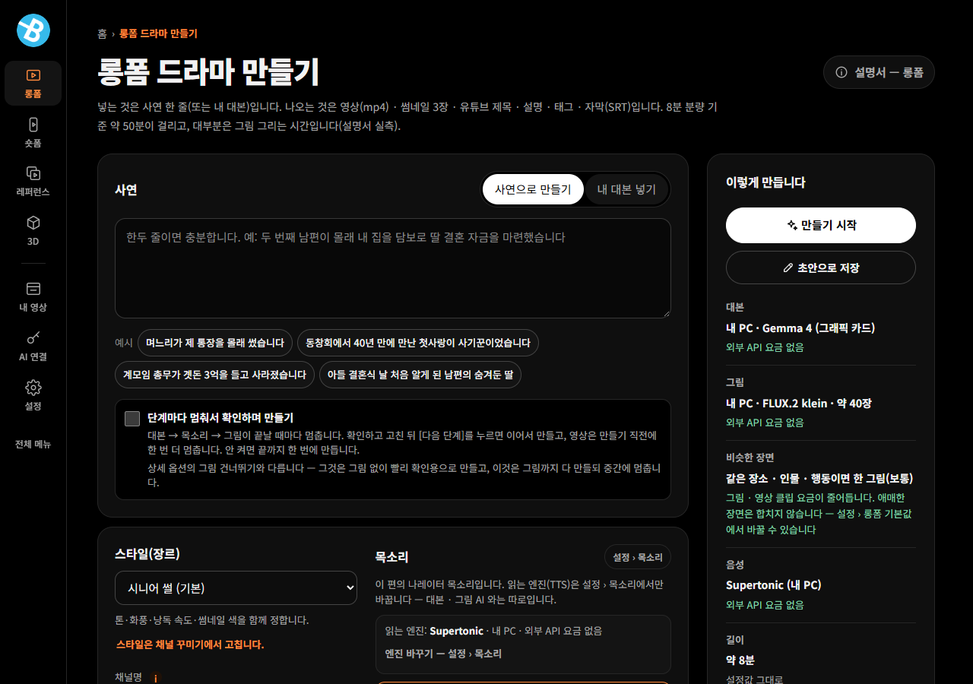Click the 스타일(장르) section heading
This screenshot has height=684, width=973.
point(147,554)
